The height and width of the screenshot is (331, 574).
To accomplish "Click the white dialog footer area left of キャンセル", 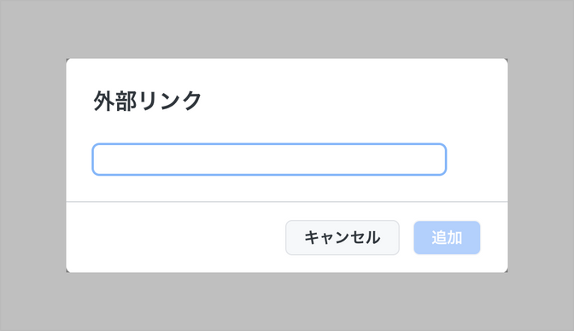I will (x=176, y=238).
